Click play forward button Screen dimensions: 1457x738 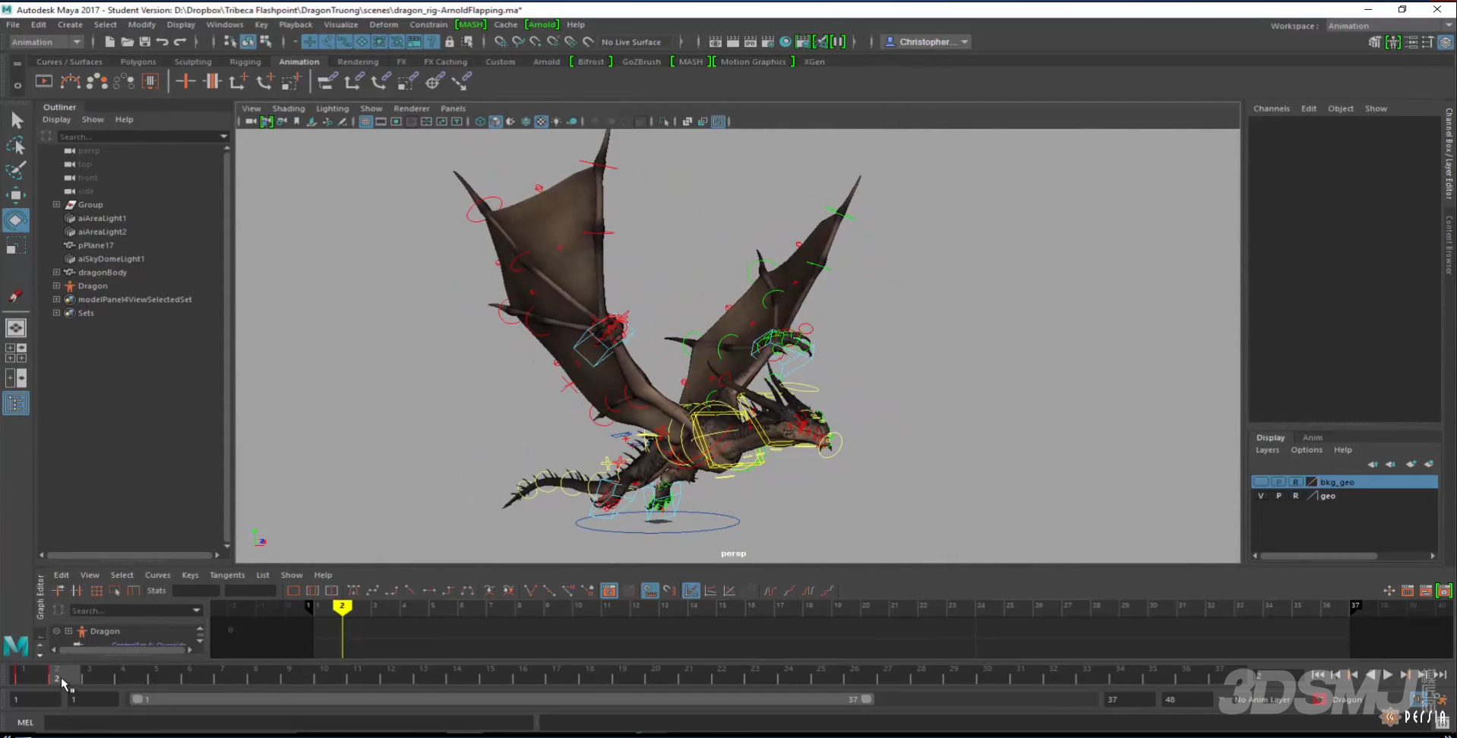pos(1387,674)
